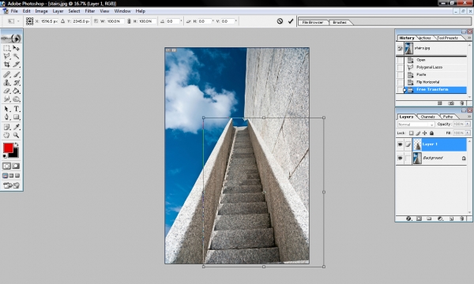
Task: Toggle lock all in Layers panel
Action: (431, 133)
